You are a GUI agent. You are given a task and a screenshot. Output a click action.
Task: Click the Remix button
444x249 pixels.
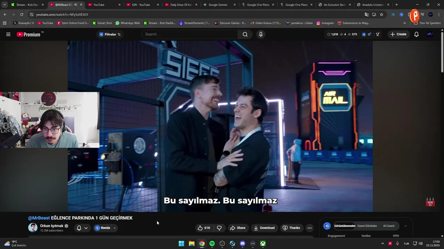[x=103, y=228]
